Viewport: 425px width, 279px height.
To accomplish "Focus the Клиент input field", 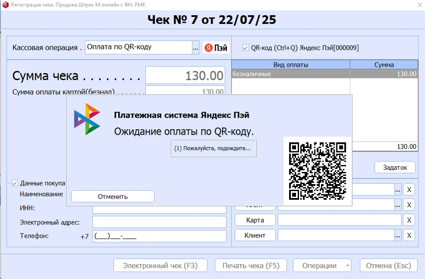I will pyautogui.click(x=336, y=235).
